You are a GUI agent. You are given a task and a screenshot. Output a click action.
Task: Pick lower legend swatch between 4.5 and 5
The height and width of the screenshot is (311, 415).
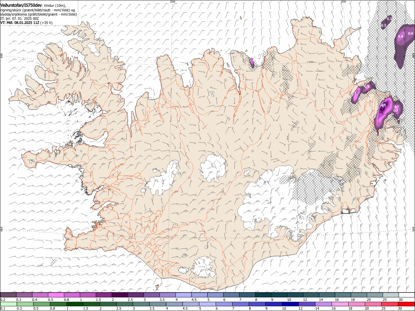tap(190, 304)
